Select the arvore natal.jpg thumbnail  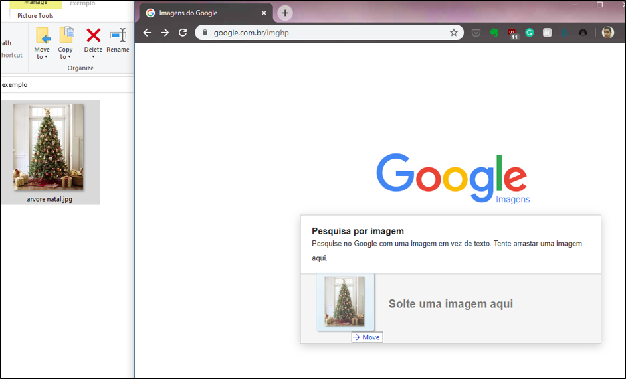pyautogui.click(x=49, y=147)
